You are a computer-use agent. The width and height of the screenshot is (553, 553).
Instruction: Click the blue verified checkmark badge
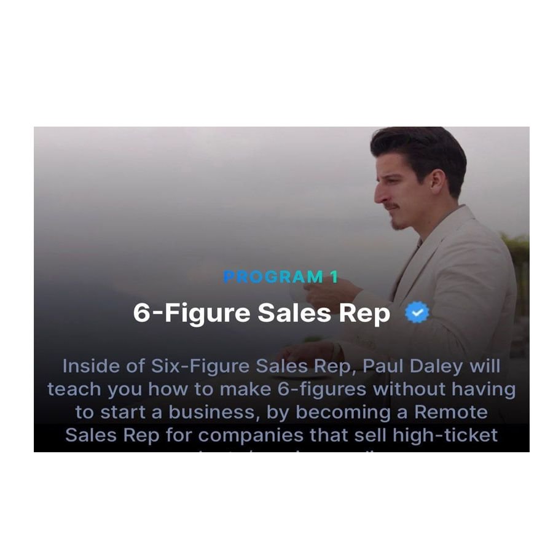pyautogui.click(x=417, y=312)
